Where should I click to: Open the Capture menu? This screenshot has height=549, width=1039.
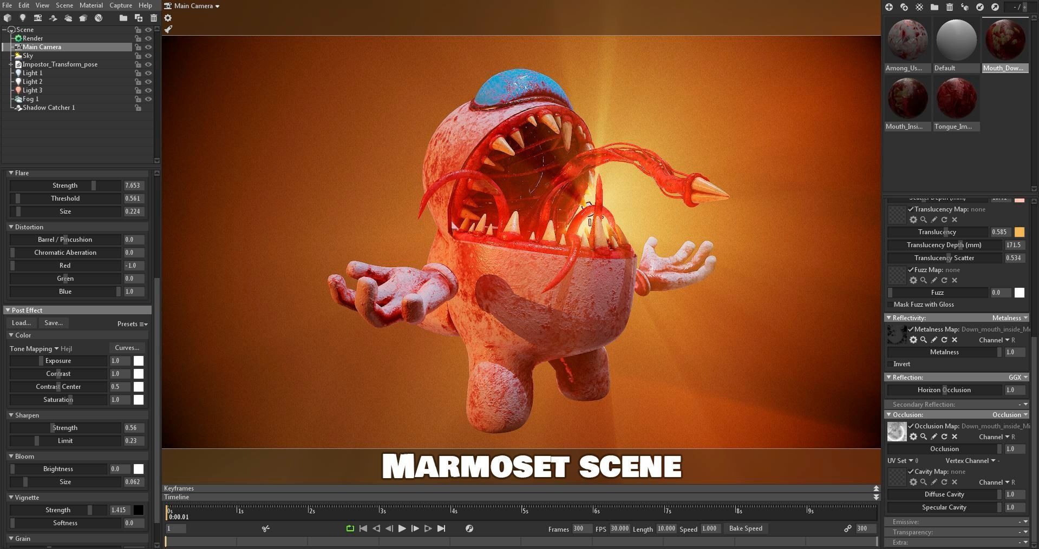click(121, 5)
